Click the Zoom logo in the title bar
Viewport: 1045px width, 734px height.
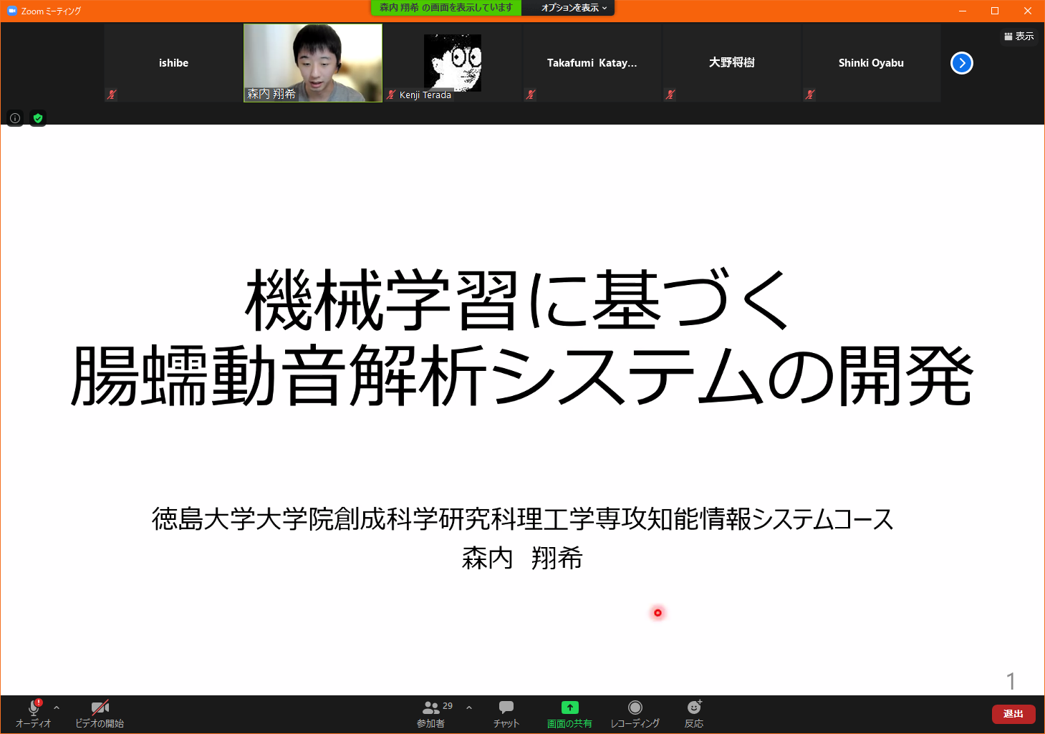pos(10,10)
